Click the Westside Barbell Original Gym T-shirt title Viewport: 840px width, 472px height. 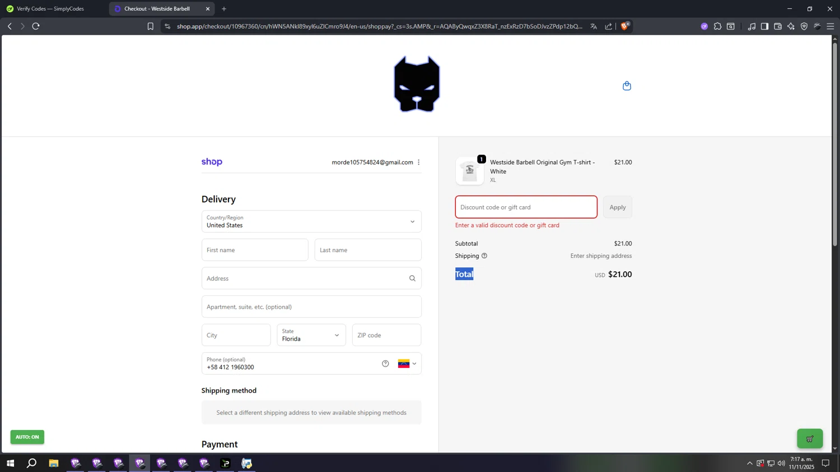542,167
